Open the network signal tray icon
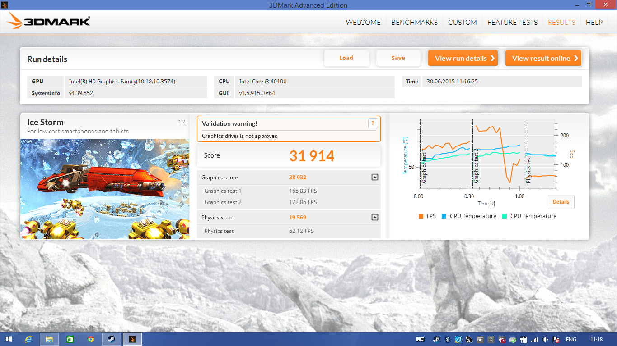Screen dimensions: 617x346 (x=534, y=340)
